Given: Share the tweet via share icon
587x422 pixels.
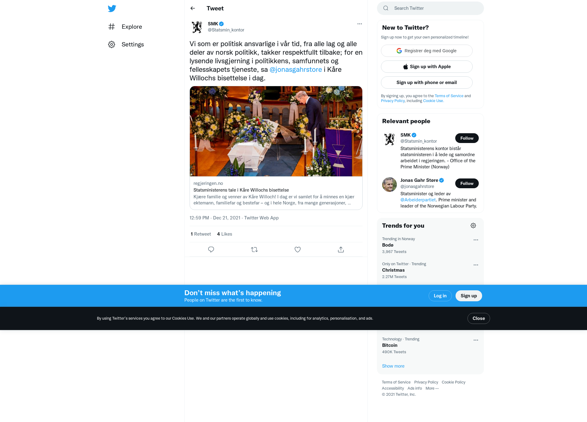Looking at the screenshot, I should pos(341,249).
